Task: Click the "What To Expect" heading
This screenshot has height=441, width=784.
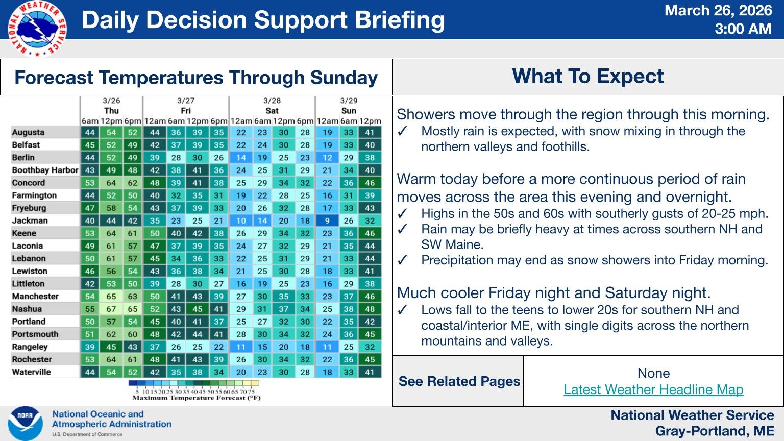Action: [x=587, y=76]
